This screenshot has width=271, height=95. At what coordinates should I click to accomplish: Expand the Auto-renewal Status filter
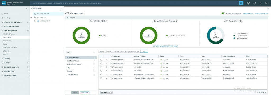(95, 64)
